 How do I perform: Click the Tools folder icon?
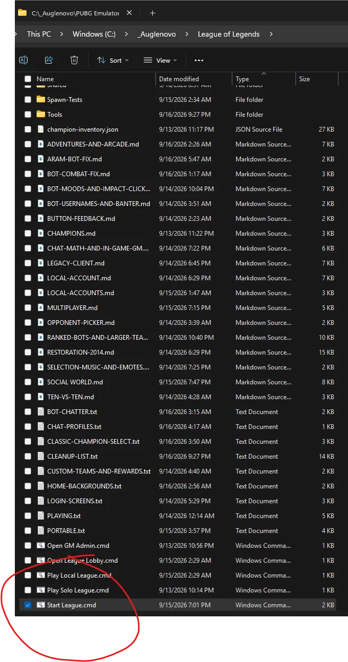[41, 114]
